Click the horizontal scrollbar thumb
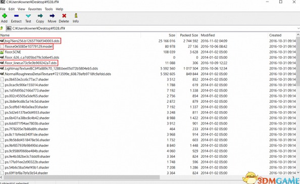The image size is (300, 184). click(x=81, y=177)
